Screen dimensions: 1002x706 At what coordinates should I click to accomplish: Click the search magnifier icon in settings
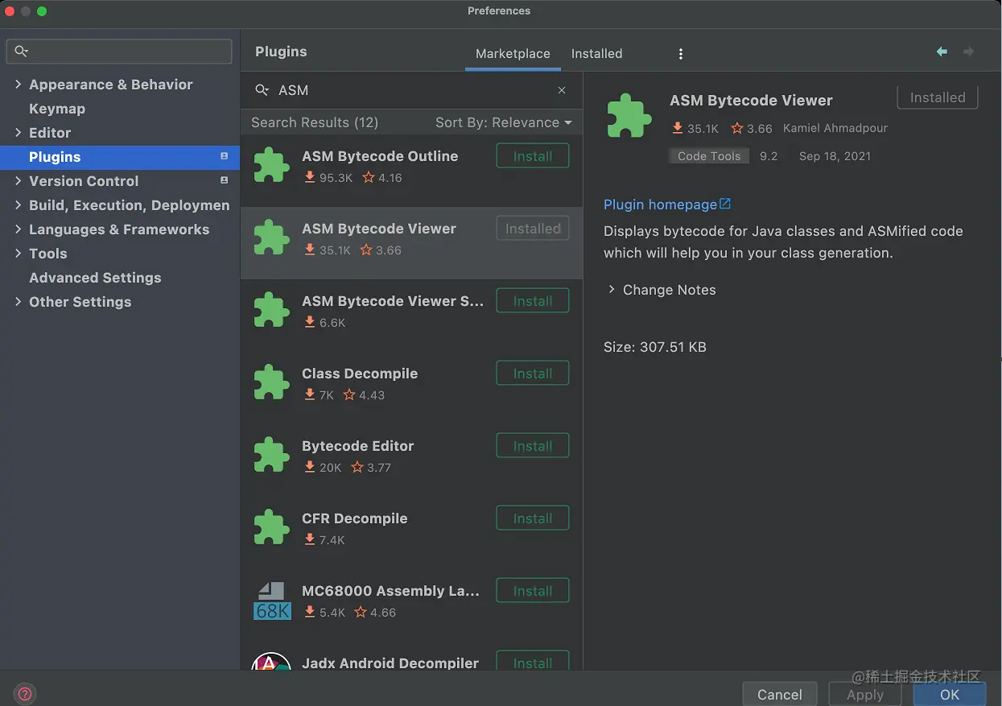click(x=21, y=52)
